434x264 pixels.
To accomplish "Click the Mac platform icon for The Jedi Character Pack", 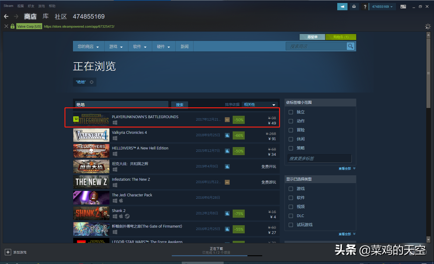I will [121, 201].
